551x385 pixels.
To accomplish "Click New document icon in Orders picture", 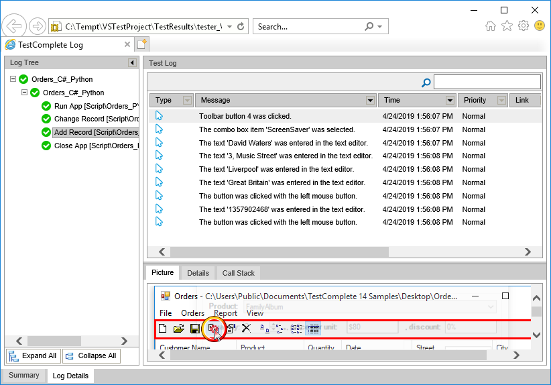I will 162,329.
